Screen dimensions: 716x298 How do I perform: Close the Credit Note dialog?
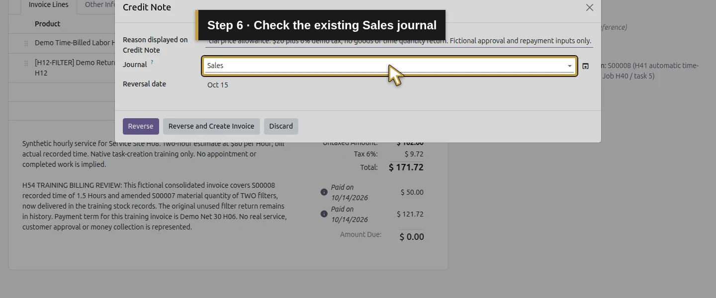[589, 7]
